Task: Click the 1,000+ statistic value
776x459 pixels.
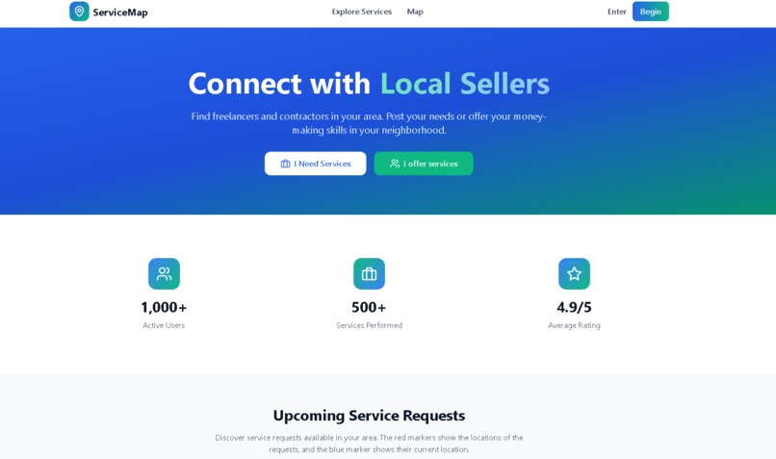Action: pyautogui.click(x=164, y=307)
